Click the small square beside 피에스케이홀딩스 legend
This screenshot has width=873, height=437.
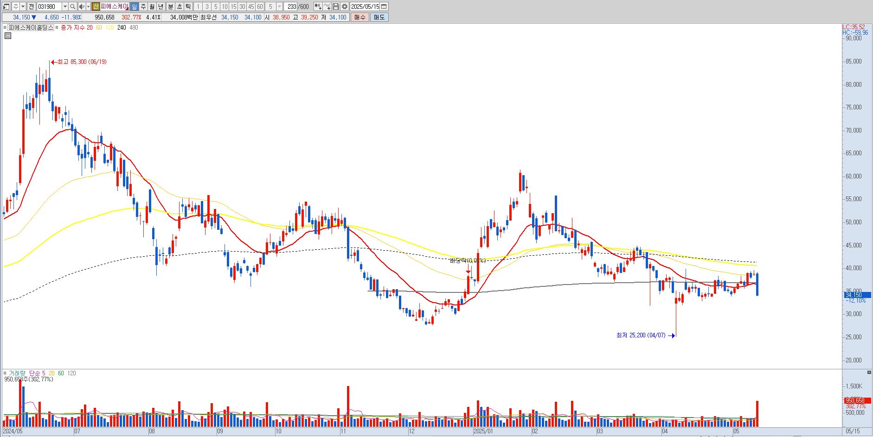(x=5, y=28)
